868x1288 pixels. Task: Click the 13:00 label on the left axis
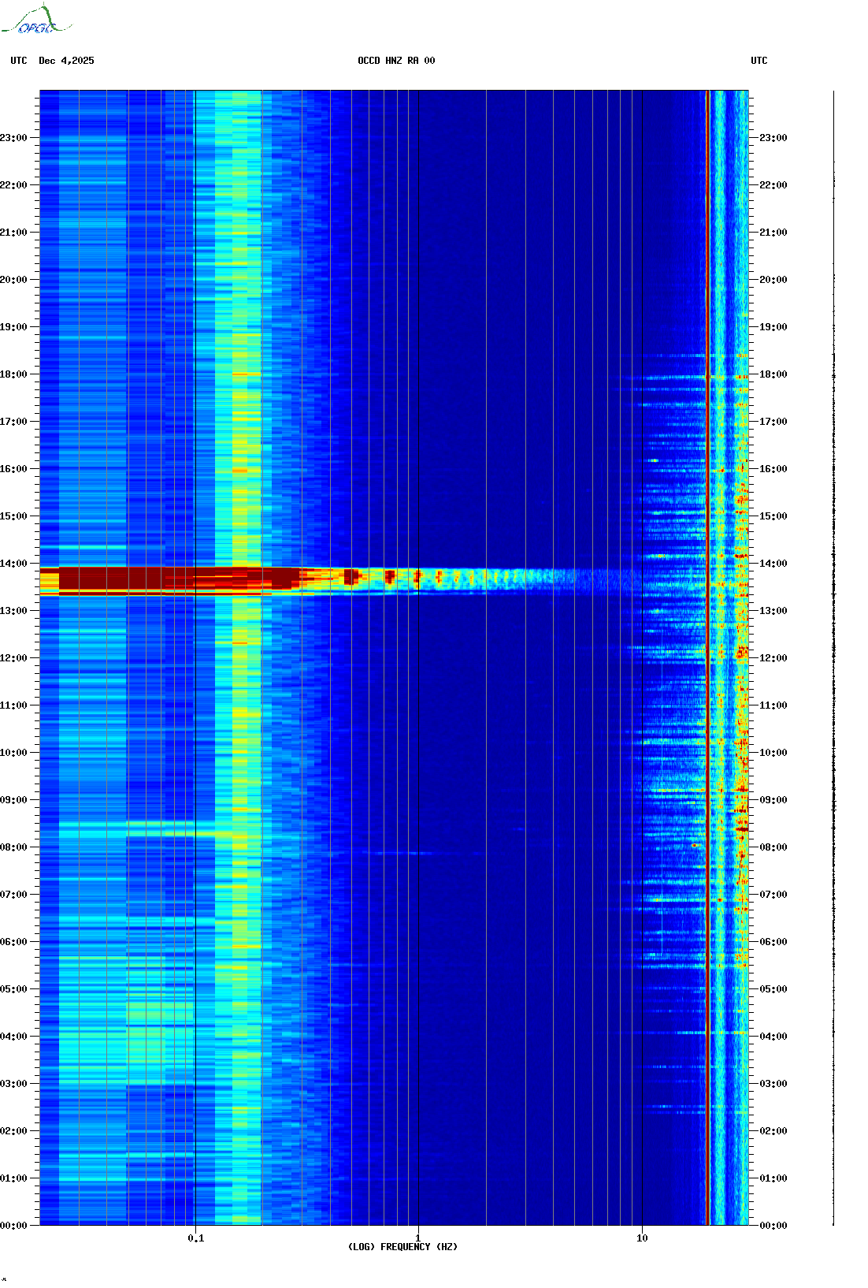(13, 611)
